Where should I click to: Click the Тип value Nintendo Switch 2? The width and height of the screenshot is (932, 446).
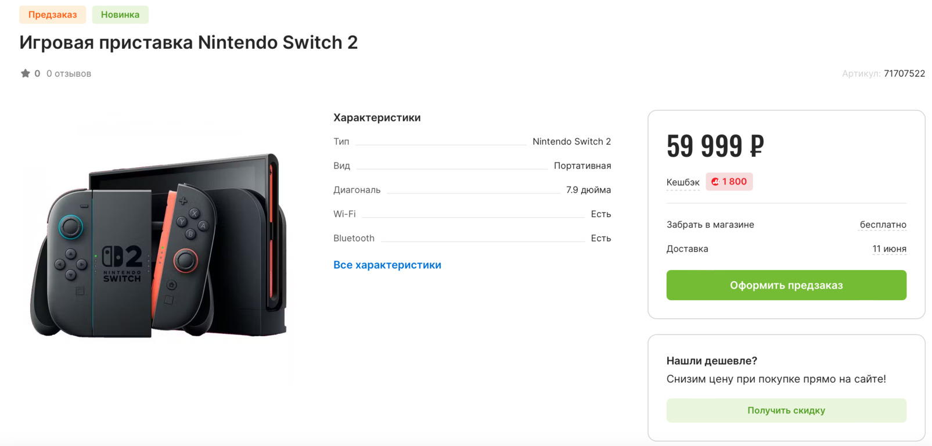571,142
